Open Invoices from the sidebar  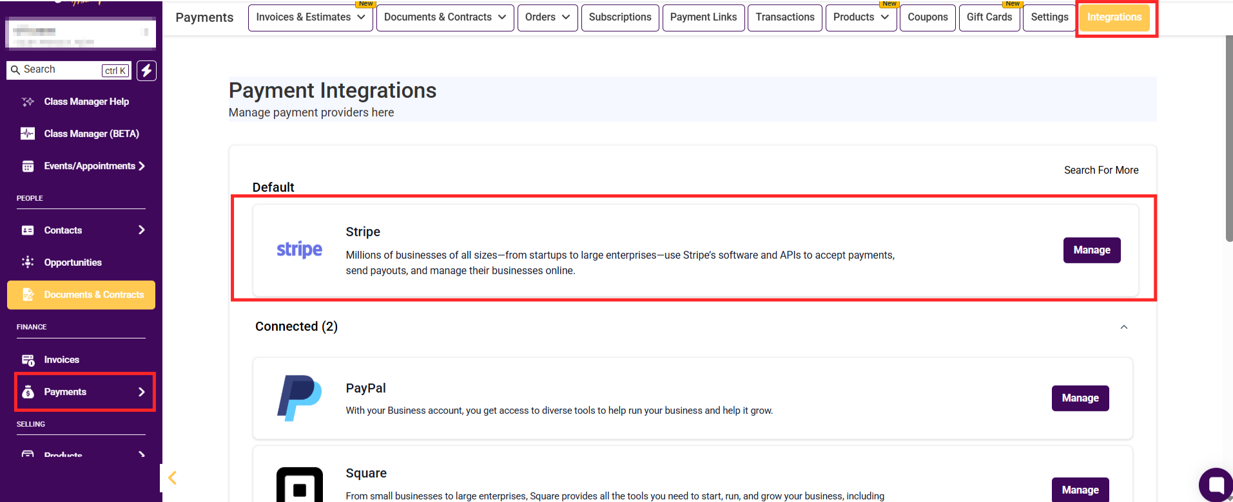coord(62,360)
